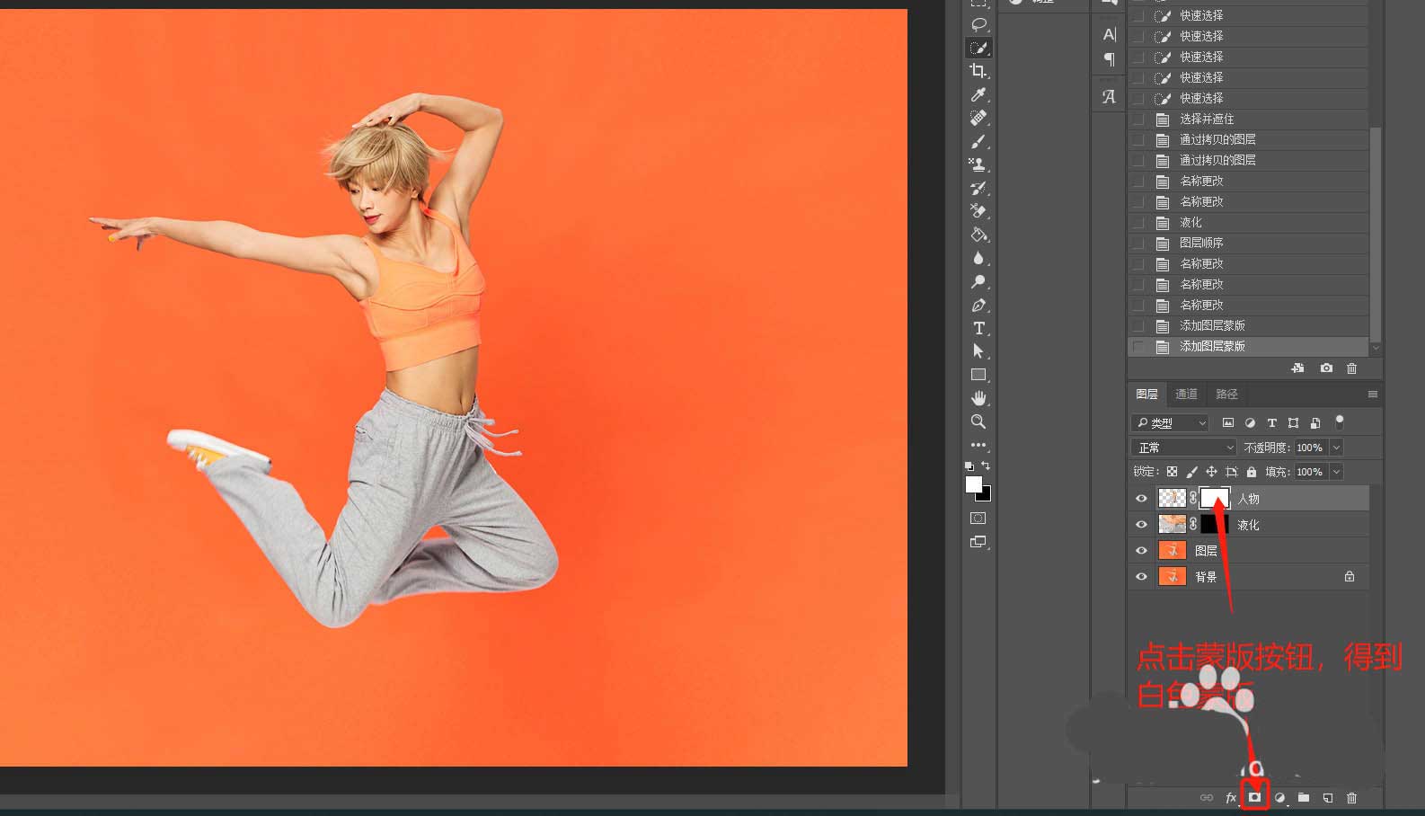Delete current history state trash icon
1425x816 pixels.
pyautogui.click(x=1351, y=368)
